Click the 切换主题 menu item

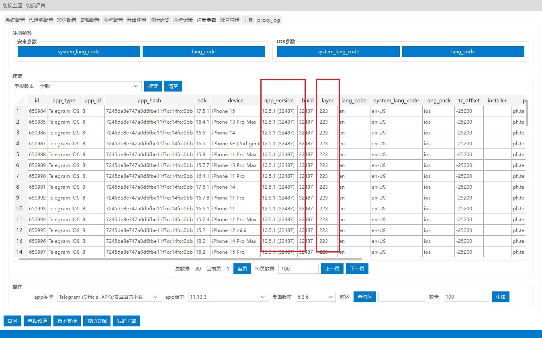tap(13, 6)
